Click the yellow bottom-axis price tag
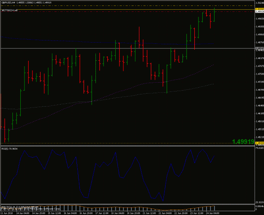Viewport: 264px width, 215px height. click(x=260, y=143)
